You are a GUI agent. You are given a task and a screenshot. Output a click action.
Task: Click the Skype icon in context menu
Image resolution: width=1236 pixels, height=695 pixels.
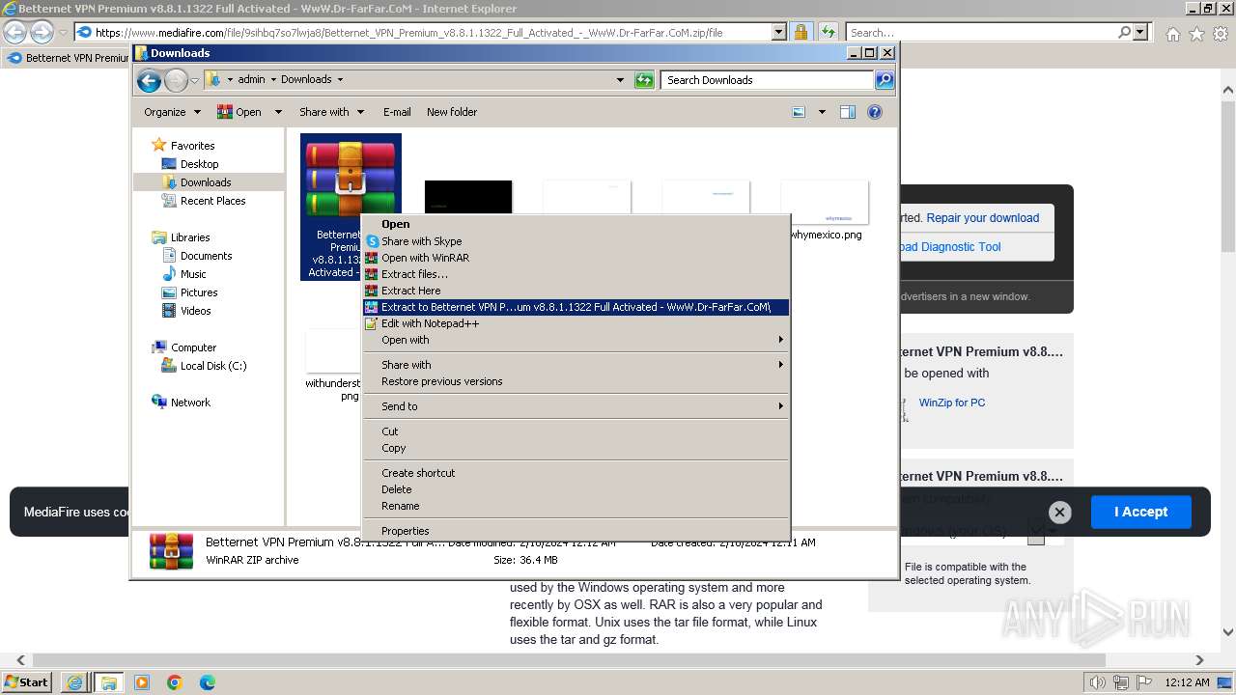point(372,241)
